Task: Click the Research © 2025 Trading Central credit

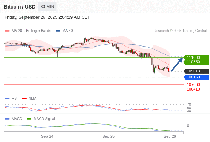Action: pyautogui.click(x=180, y=31)
